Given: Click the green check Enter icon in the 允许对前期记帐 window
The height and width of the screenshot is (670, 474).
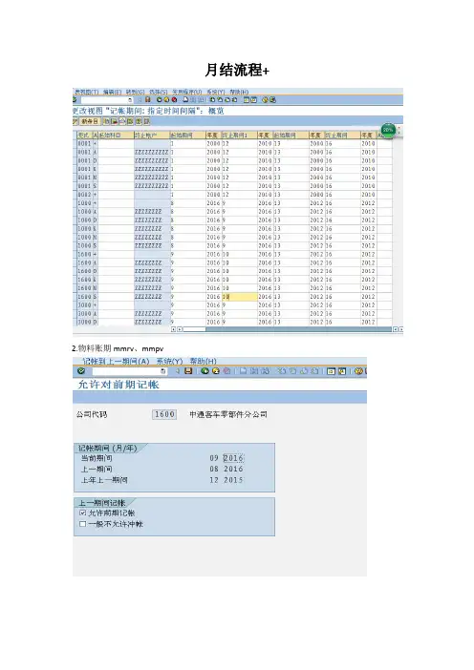Looking at the screenshot, I should pos(81,371).
